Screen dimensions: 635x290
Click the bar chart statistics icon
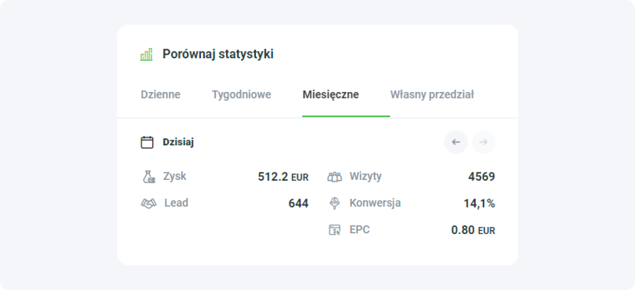[x=147, y=54]
